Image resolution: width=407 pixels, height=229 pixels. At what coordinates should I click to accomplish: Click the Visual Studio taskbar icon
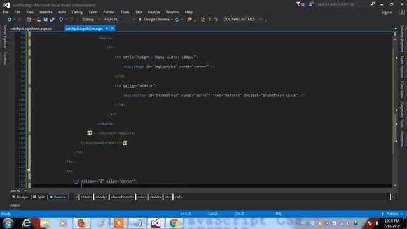pyautogui.click(x=156, y=223)
